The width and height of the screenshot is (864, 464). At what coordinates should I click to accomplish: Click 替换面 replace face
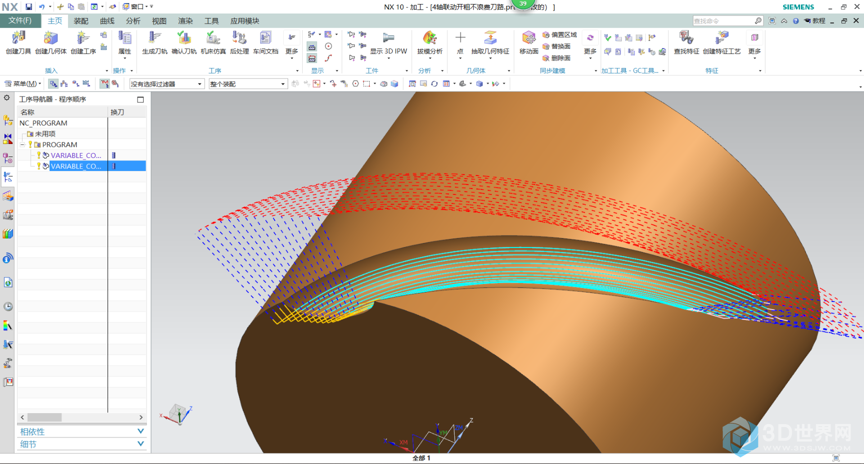tap(557, 46)
